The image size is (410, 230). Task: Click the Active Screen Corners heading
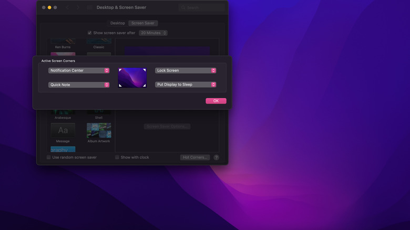[x=58, y=61]
